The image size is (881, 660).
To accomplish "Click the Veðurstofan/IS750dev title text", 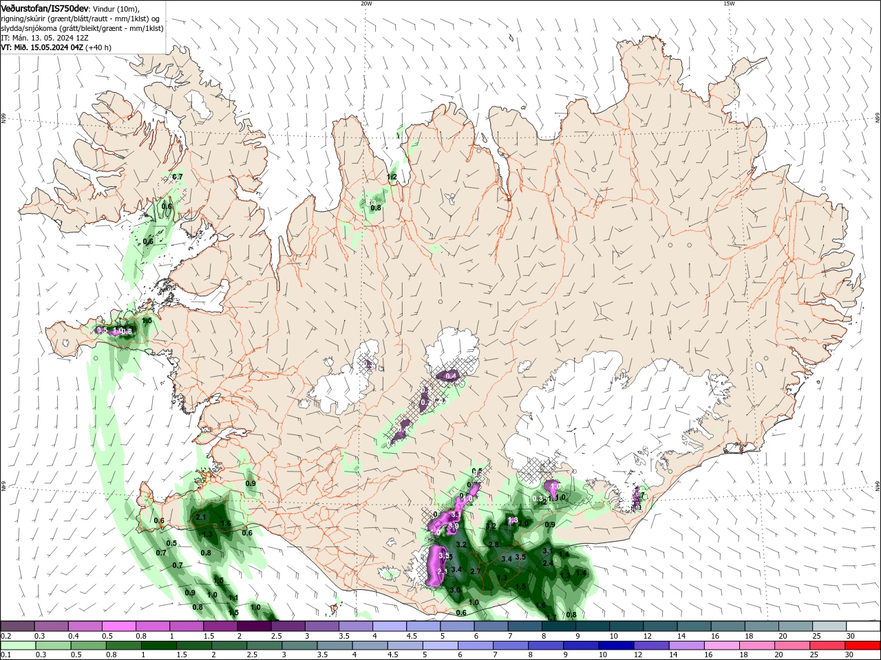I will coord(45,8).
